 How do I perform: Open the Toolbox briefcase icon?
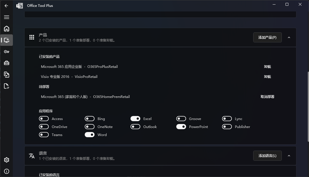(x=7, y=63)
